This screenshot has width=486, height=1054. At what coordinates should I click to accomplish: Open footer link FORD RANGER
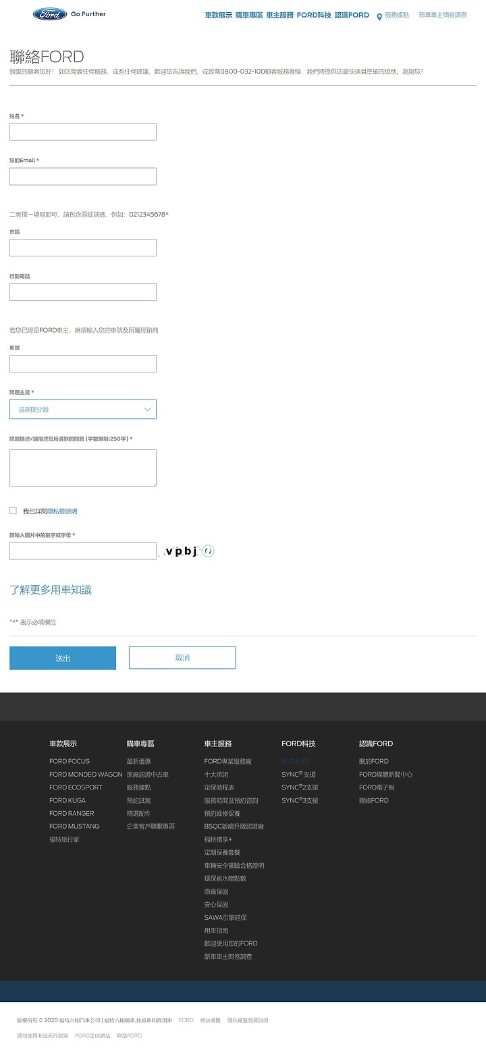pos(72,813)
